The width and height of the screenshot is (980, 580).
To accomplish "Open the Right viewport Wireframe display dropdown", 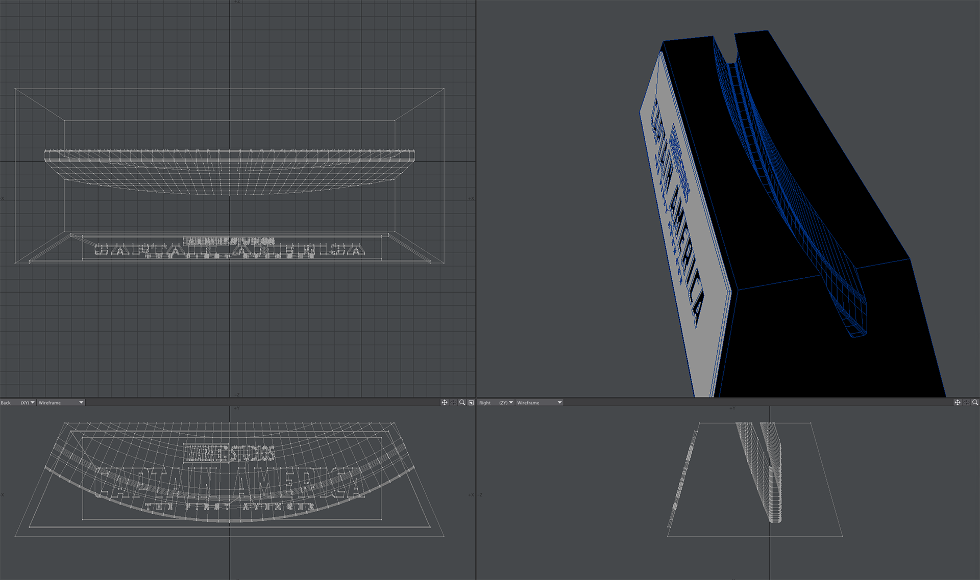I will coord(539,403).
